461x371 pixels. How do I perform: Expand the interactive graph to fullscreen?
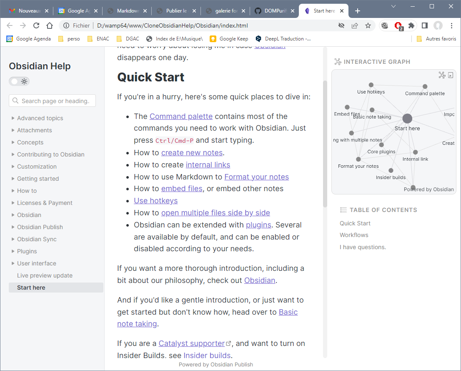(451, 76)
